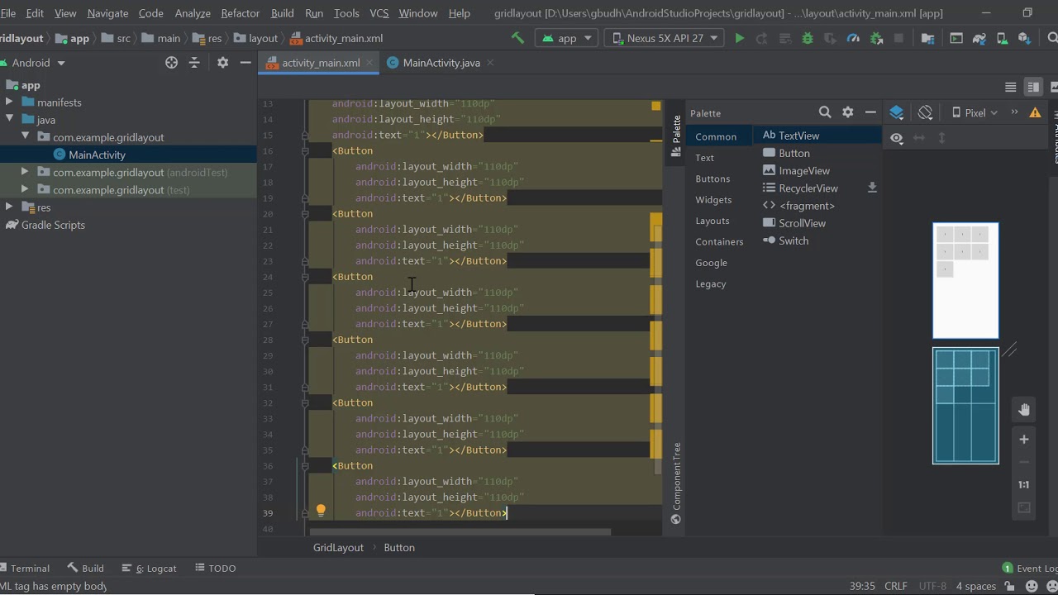Open the Terminal tool window

pyautogui.click(x=25, y=568)
